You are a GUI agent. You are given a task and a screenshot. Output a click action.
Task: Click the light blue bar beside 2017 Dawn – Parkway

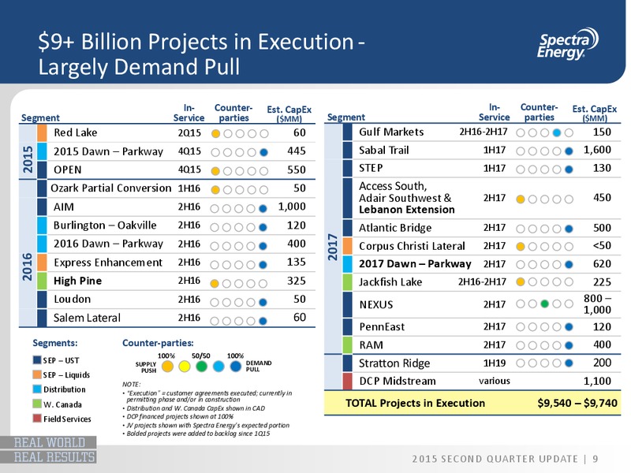click(348, 264)
